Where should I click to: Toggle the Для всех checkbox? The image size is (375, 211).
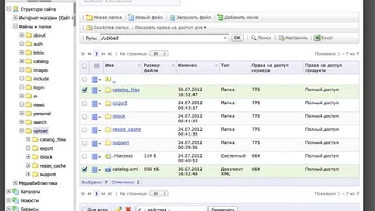84,210
